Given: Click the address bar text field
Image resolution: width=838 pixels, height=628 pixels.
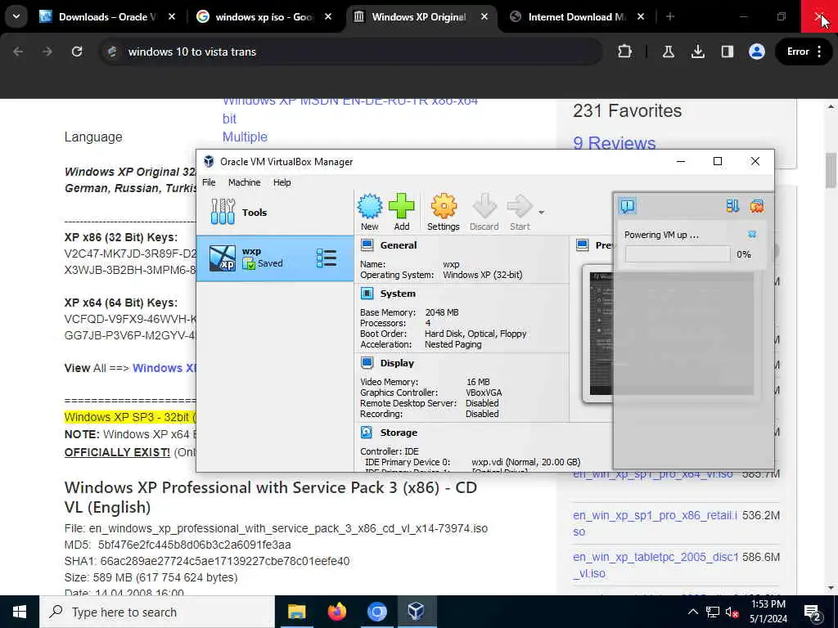Looking at the screenshot, I should pyautogui.click(x=351, y=52).
